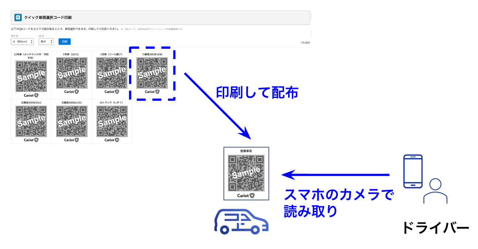
Task: Select QR code for ③練馬300ね1153
Action: [x=72, y=122]
